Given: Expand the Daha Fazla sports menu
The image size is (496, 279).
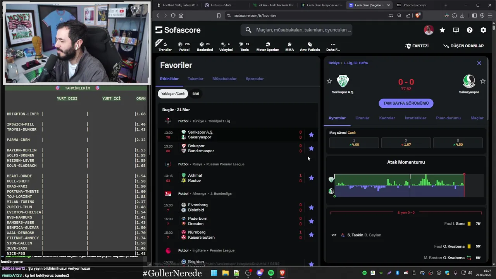Looking at the screenshot, I should (x=333, y=46).
